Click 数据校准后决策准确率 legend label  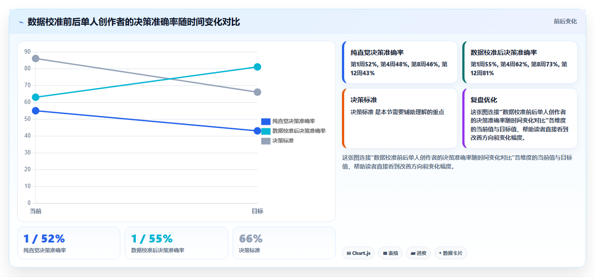pyautogui.click(x=299, y=131)
